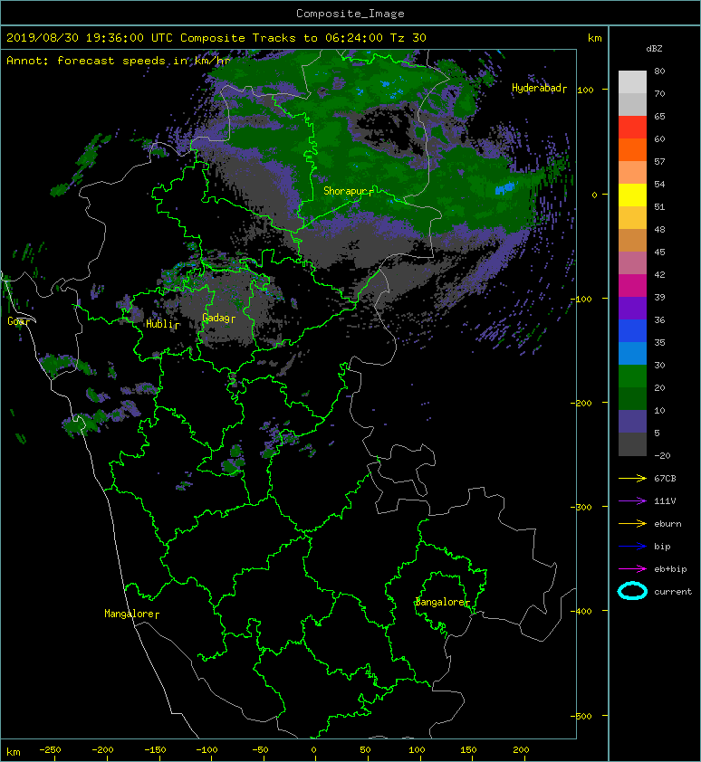Image resolution: width=701 pixels, height=762 pixels.
Task: Click the 54 value on dBZ scale
Action: point(659,185)
